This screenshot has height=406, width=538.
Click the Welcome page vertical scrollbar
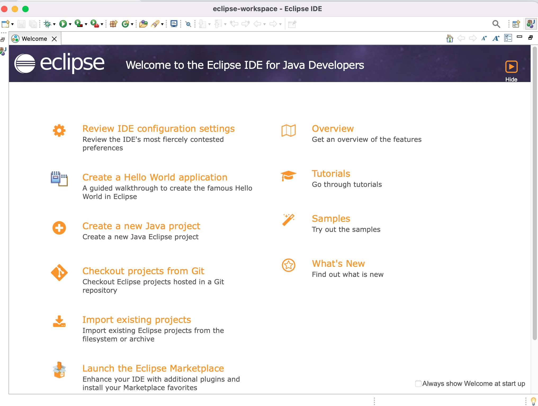pos(535,193)
